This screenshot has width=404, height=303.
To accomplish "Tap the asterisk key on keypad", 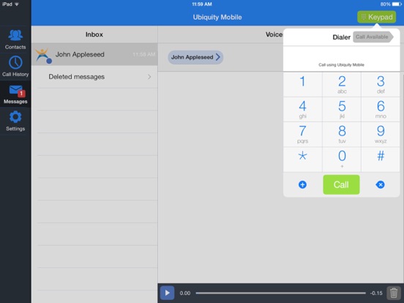I will [302, 160].
